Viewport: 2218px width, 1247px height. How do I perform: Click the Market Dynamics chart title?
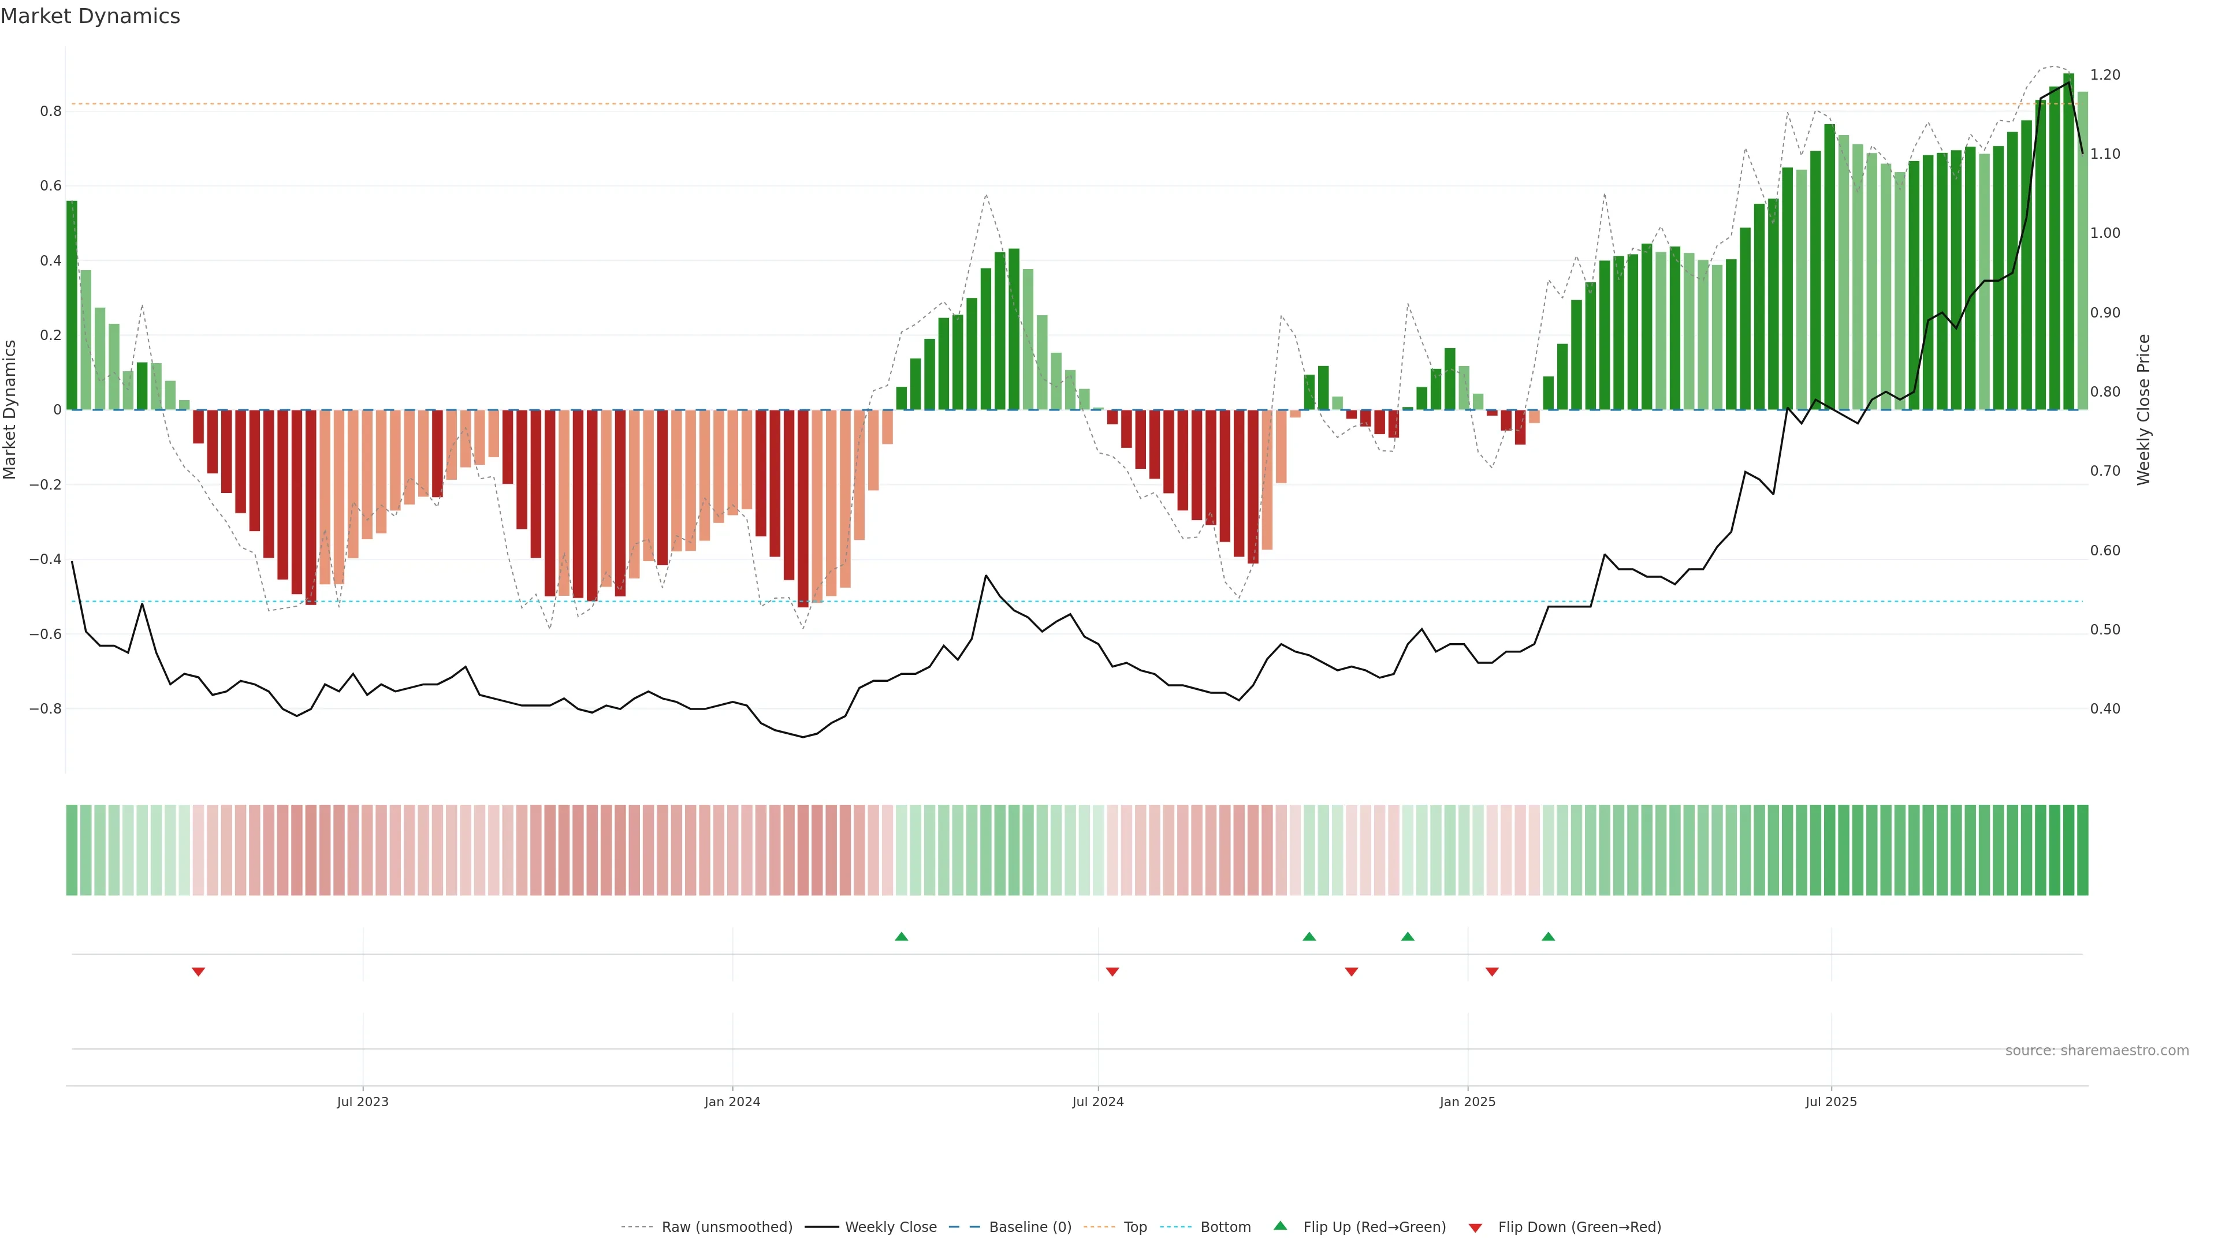tap(91, 16)
